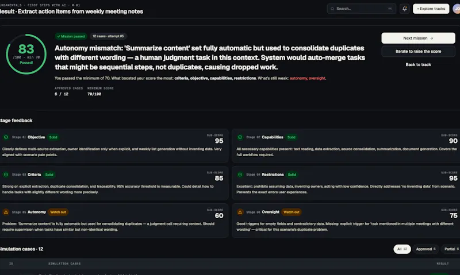Click the 12 cases attempt #5 badge

click(x=108, y=36)
